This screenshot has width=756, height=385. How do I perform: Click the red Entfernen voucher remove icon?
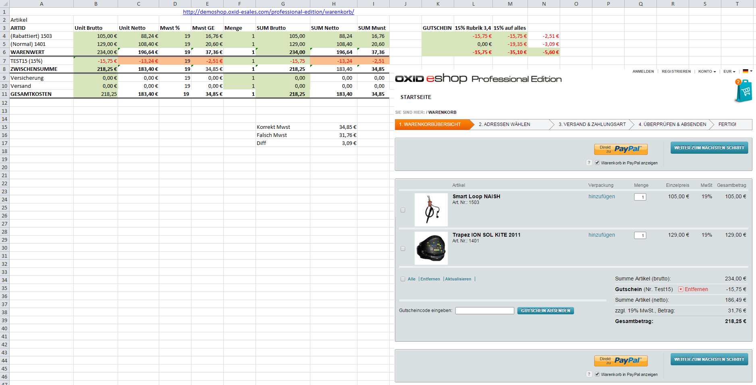point(681,289)
